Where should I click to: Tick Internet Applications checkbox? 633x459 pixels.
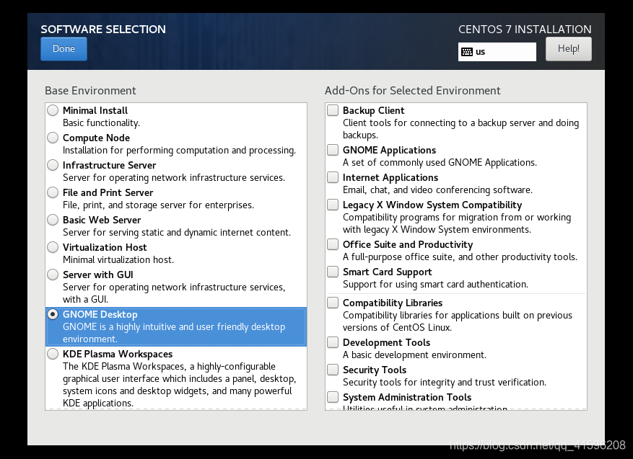click(x=333, y=177)
